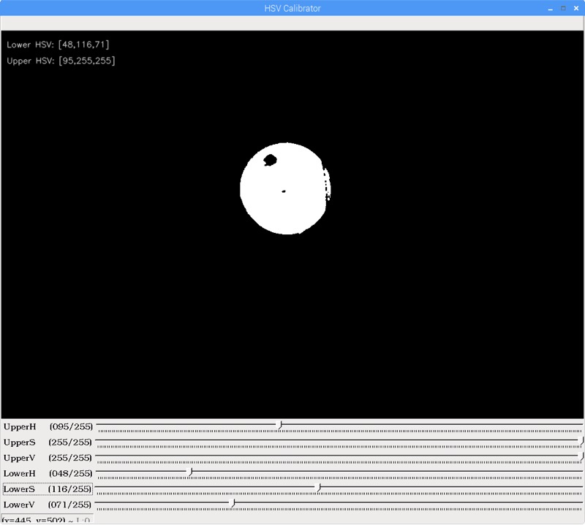The image size is (585, 525).
Task: Select the LowerS (116/255) label
Action: click(48, 489)
